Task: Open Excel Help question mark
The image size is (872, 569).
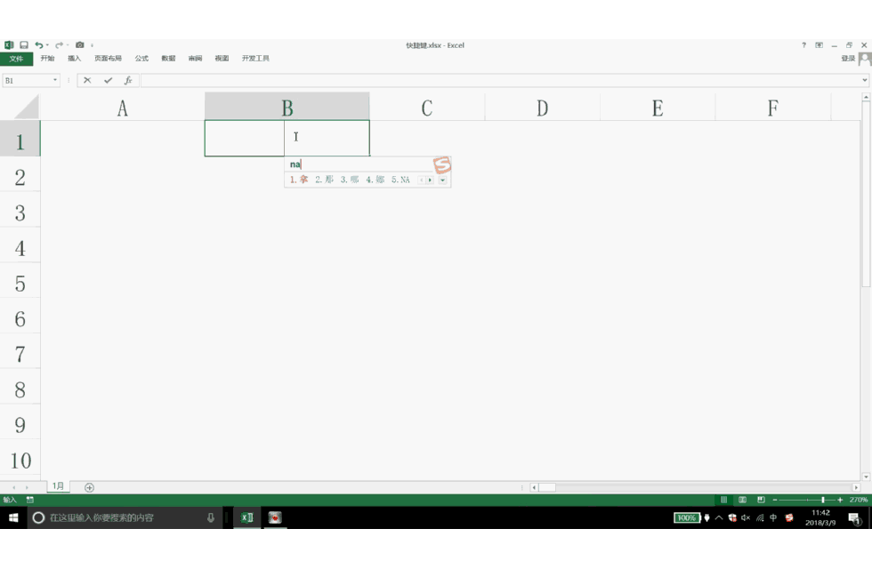Action: (x=803, y=45)
